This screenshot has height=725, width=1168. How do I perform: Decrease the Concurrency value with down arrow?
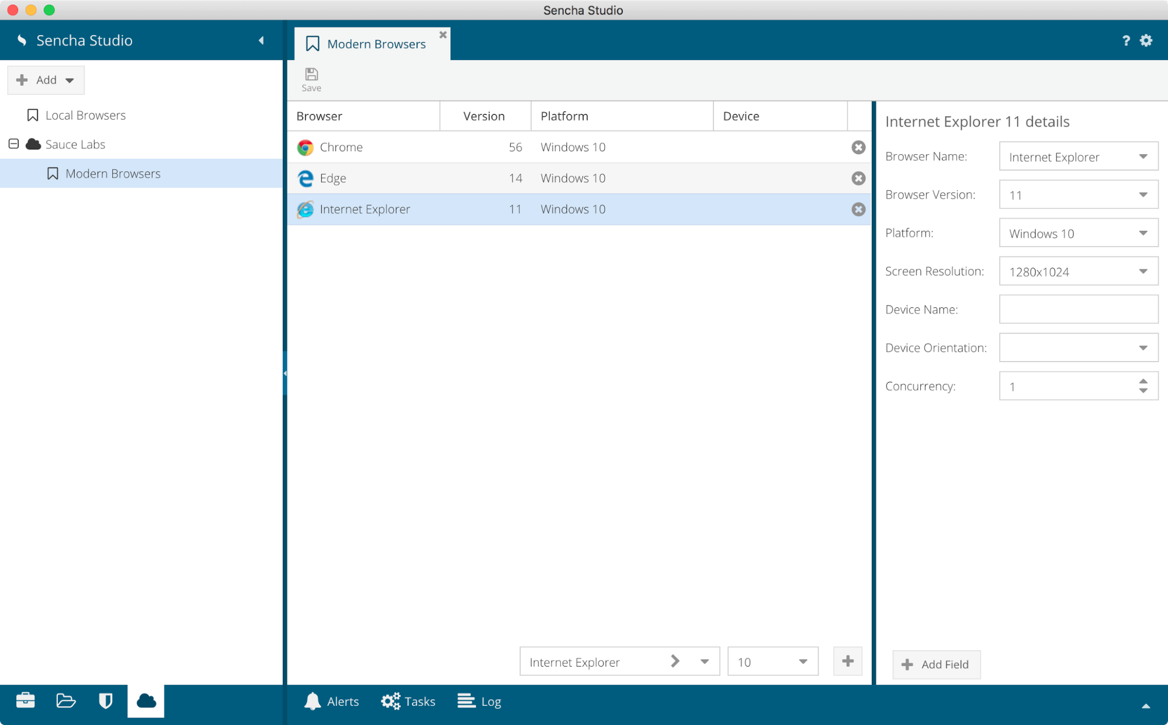click(1143, 391)
